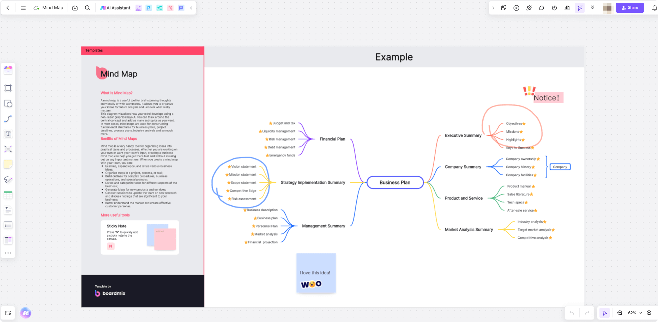Select the Product and Service branch

click(x=464, y=198)
